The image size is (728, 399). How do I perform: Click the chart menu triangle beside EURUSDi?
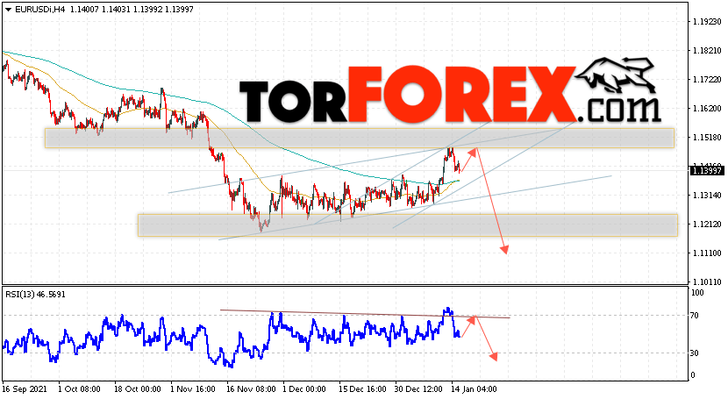pos(9,10)
